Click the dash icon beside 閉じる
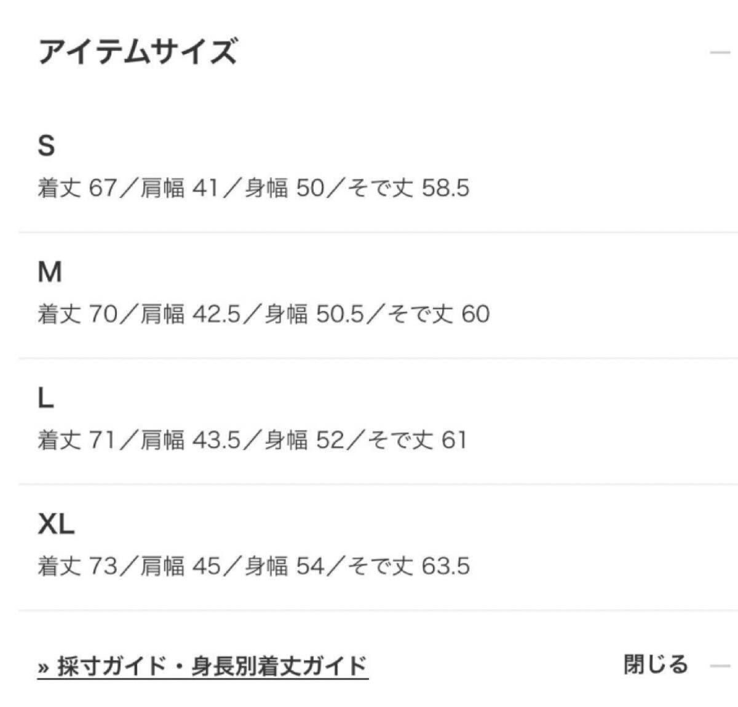Screen dimensions: 738x707 click(x=720, y=665)
